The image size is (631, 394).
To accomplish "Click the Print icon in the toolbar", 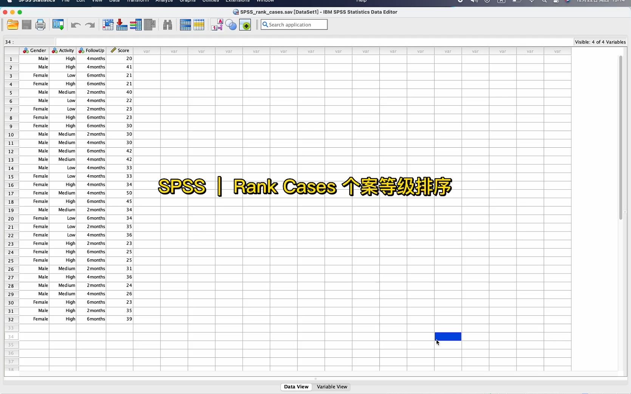I will click(40, 25).
